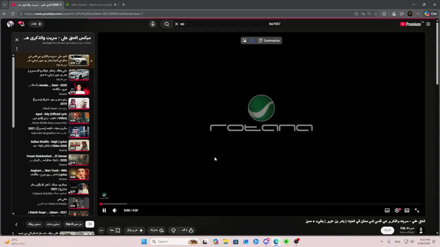
Task: Open the YouTube hamburger guide menu
Action: pyautogui.click(x=428, y=24)
